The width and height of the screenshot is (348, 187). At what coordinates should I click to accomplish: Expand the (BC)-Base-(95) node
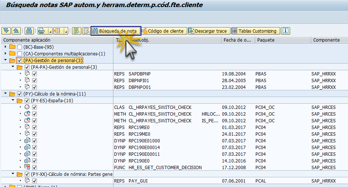pos(5,47)
